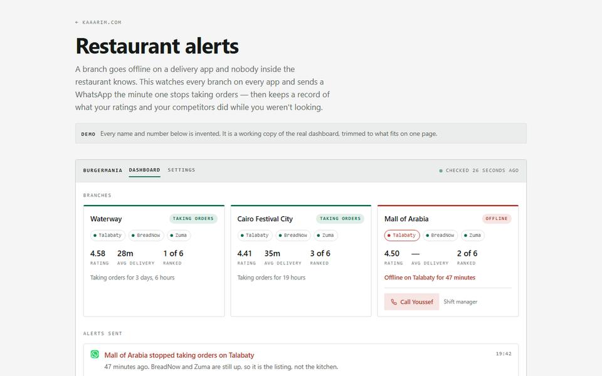Click Waterway's 28m average delivery value
The width and height of the screenshot is (602, 376).
125,254
